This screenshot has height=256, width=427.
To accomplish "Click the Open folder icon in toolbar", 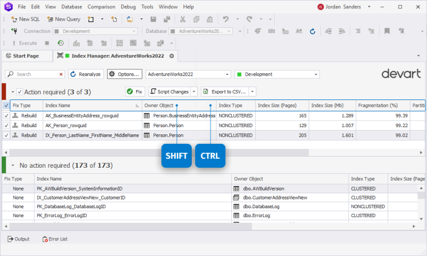I will (x=130, y=19).
